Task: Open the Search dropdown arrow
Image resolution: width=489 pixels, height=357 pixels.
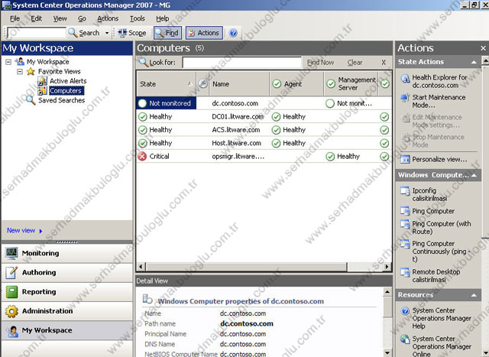Action: click(x=107, y=33)
